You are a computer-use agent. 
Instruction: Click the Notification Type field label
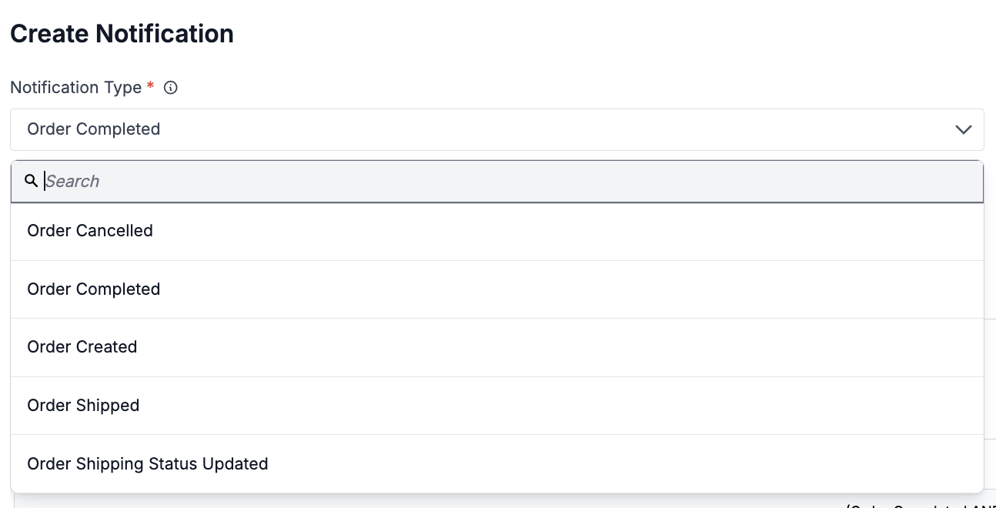[x=75, y=88]
